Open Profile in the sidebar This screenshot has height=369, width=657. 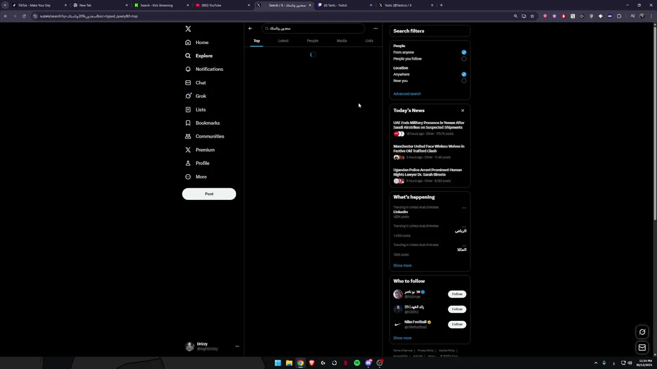point(198,163)
